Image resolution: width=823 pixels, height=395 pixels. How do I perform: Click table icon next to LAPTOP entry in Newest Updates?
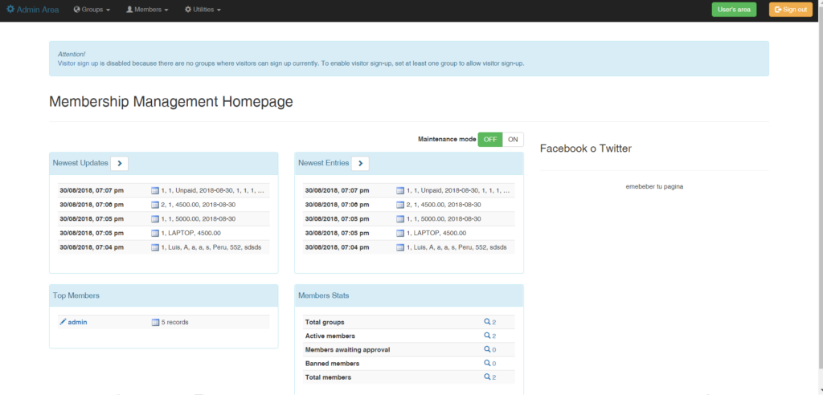(x=155, y=233)
